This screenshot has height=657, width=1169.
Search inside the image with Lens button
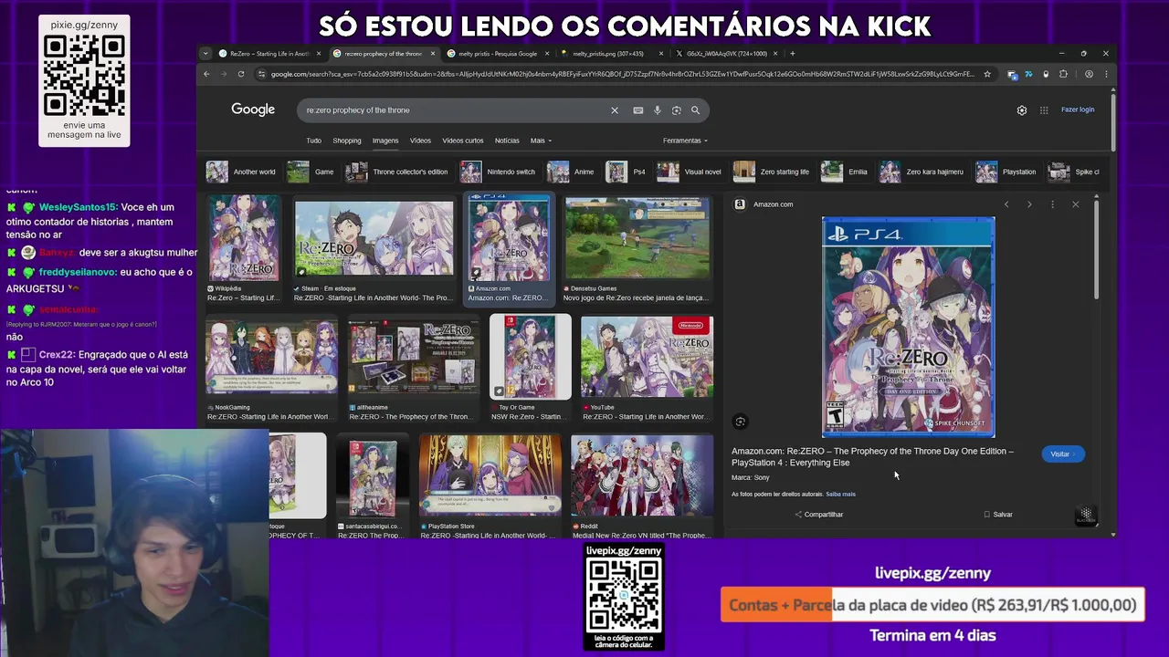coord(741,422)
